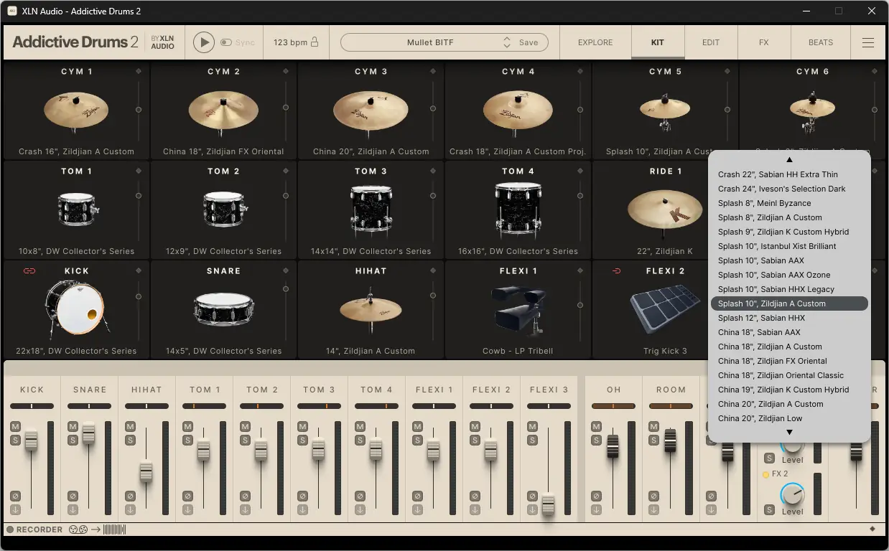Image resolution: width=889 pixels, height=551 pixels.
Task: Select China 19", Zildjian K Custom Hybrid
Action: tap(789, 390)
